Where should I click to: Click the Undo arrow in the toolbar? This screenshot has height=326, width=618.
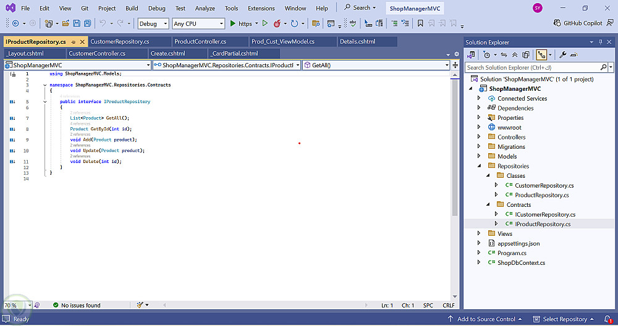[x=103, y=23]
